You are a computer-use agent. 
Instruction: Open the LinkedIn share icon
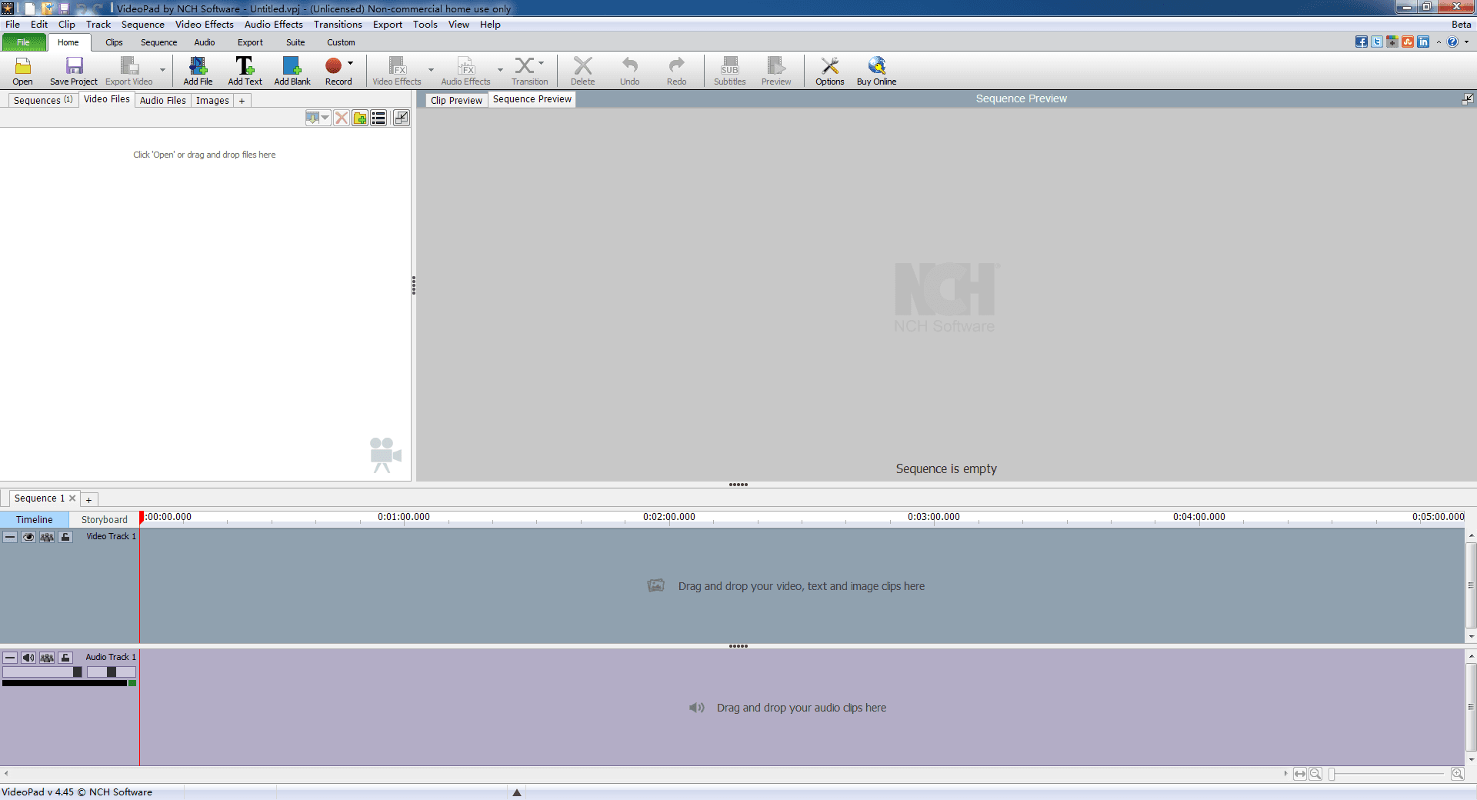[1423, 42]
